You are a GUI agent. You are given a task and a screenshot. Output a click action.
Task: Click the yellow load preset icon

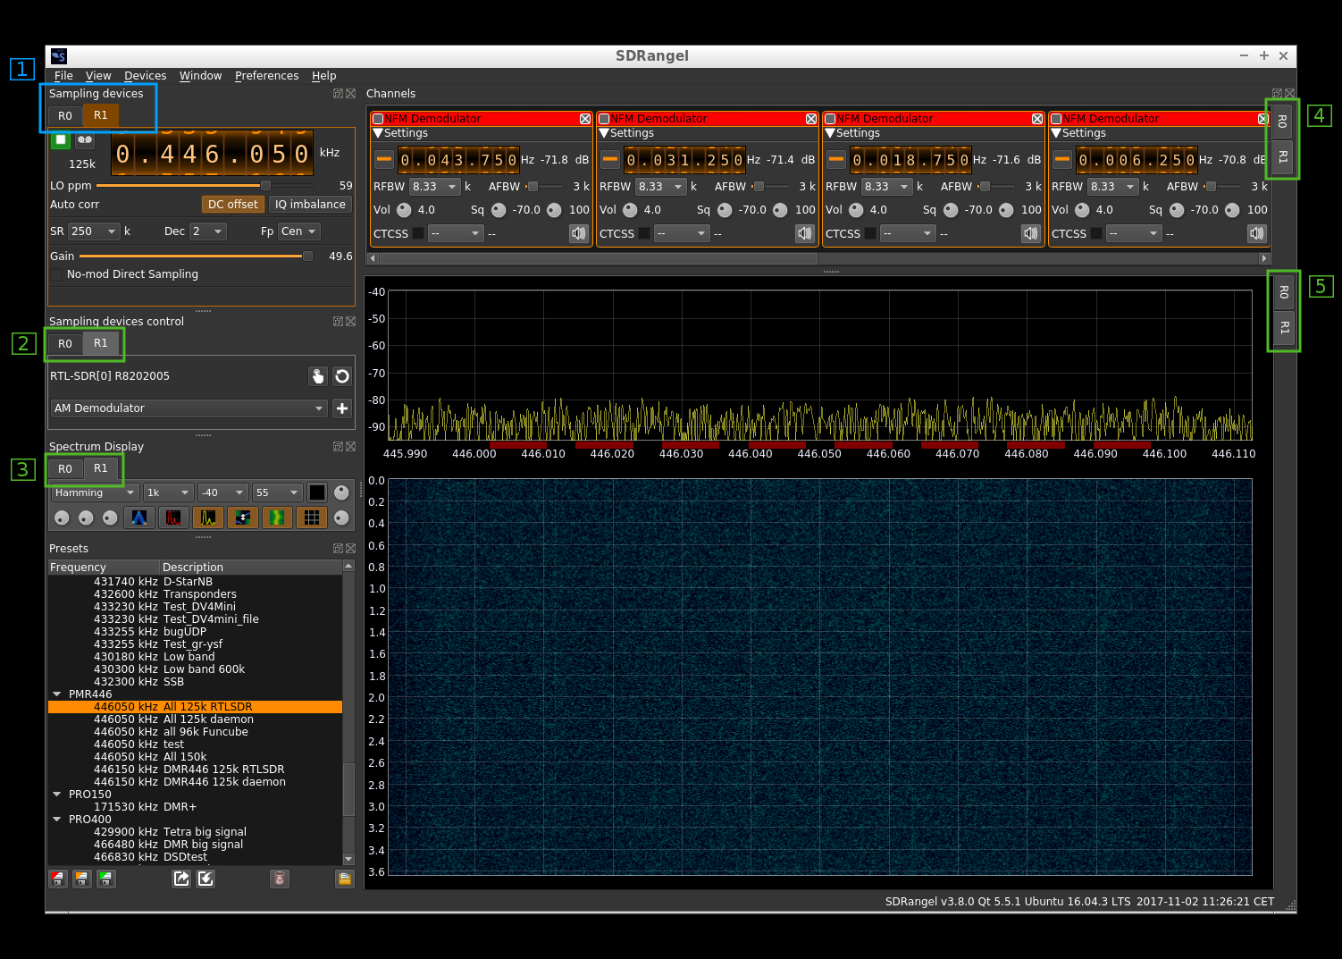point(344,879)
